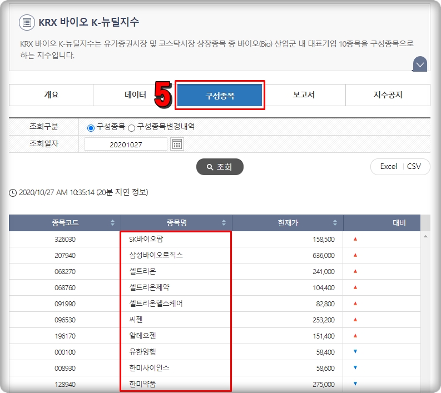Click the blue down arrow in 유한양행 row
Image resolution: width=441 pixels, height=393 pixels.
[x=355, y=351]
